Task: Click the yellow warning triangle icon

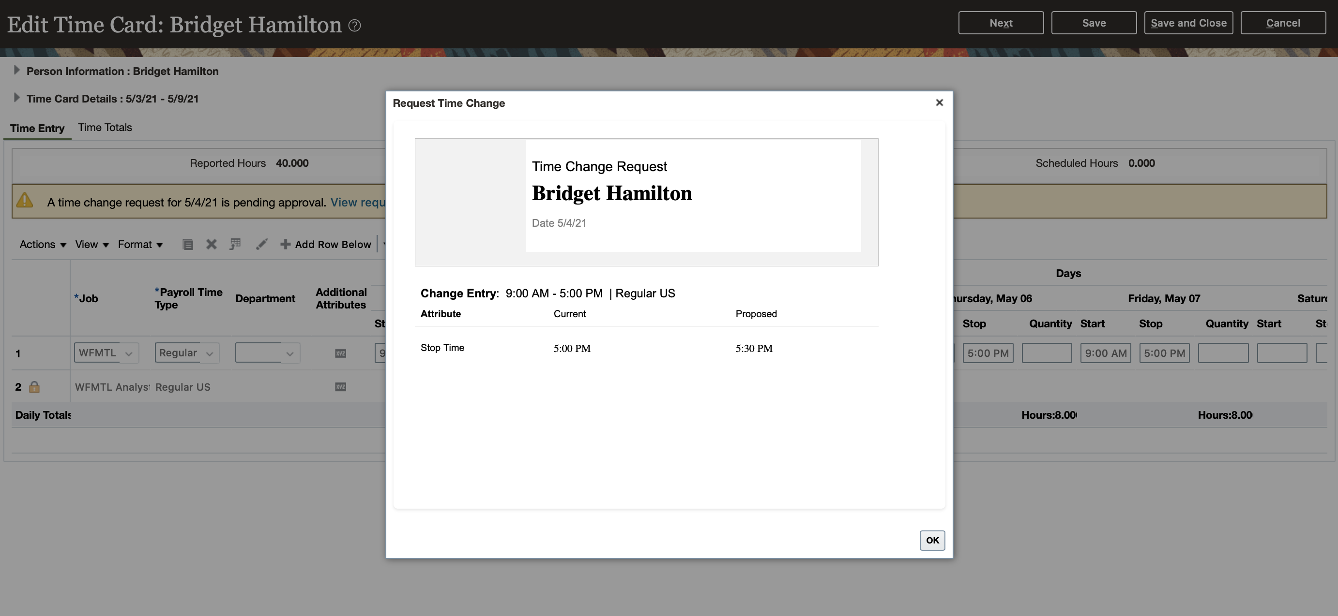Action: 24,201
